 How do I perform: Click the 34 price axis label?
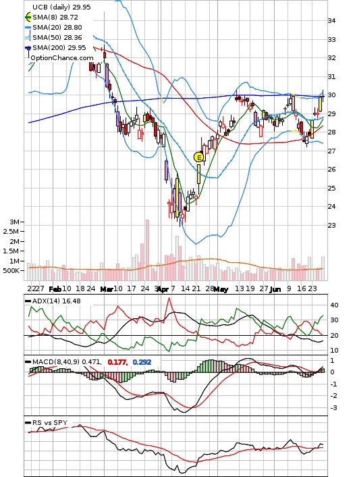331,21
